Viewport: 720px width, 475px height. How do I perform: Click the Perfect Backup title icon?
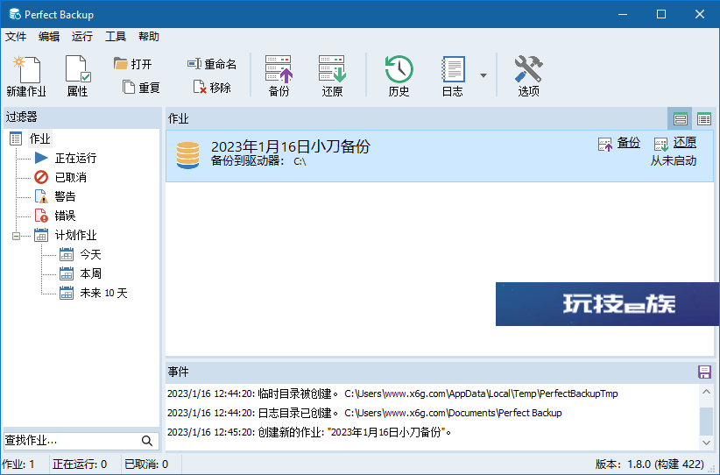[15, 14]
